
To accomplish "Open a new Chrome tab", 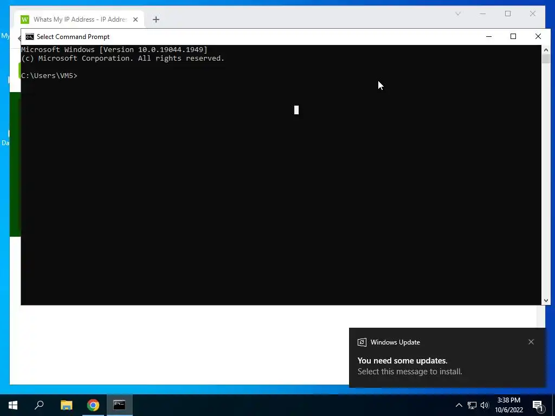I will pos(156,19).
